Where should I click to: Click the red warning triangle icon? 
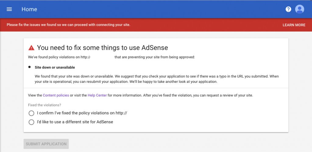click(x=31, y=48)
